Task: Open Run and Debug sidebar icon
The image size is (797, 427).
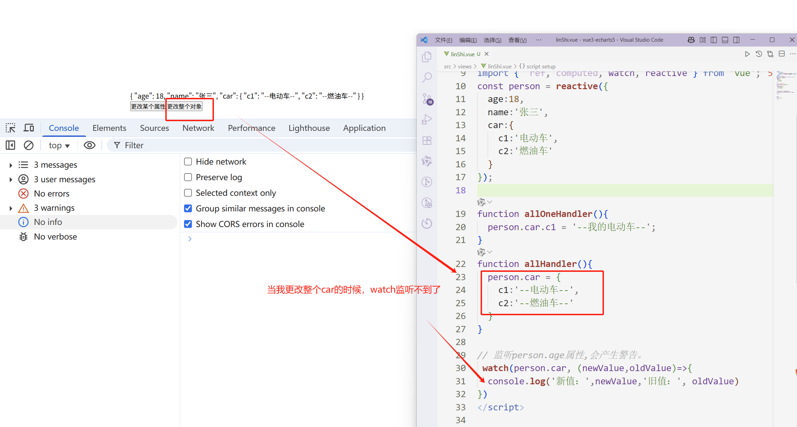Action: (x=427, y=119)
